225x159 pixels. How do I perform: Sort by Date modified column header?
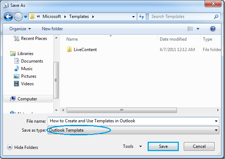(x=173, y=39)
